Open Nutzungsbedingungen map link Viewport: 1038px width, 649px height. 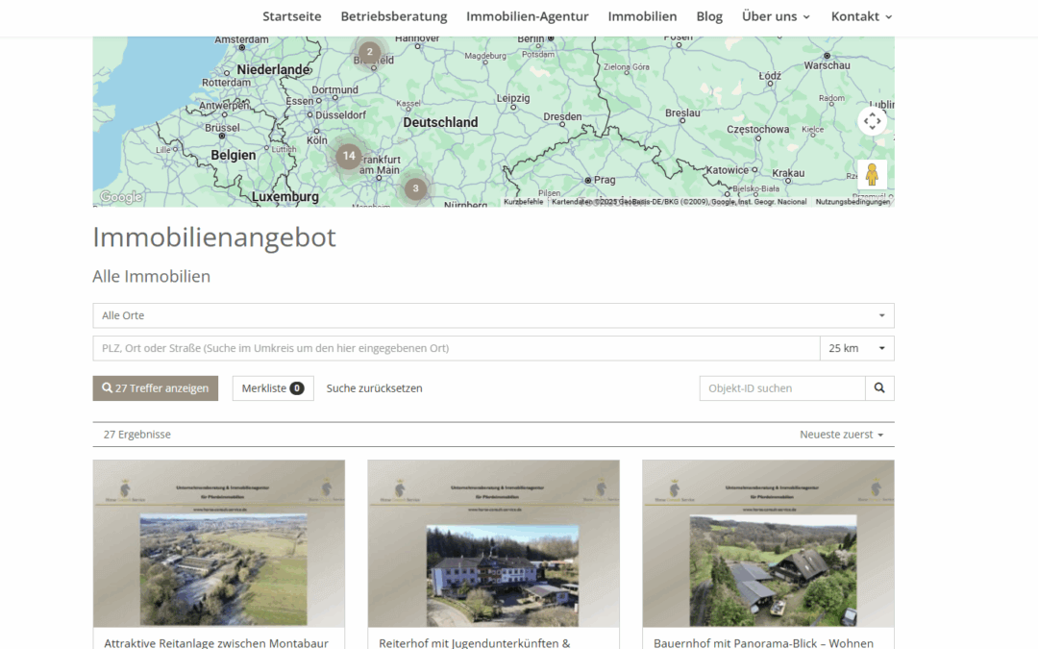pos(853,202)
